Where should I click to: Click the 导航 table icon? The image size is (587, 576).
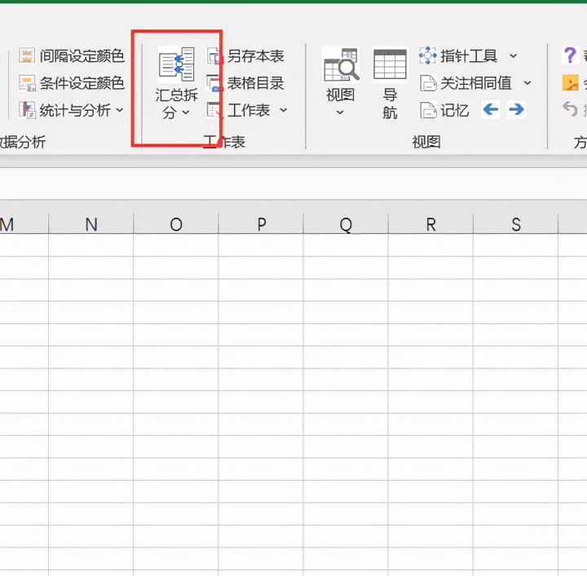[x=390, y=64]
